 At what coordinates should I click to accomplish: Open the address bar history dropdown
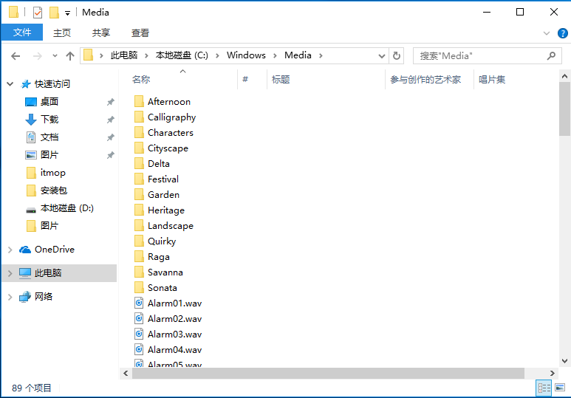tap(381, 55)
